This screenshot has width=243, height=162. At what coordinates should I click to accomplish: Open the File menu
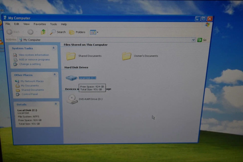pos(8,24)
